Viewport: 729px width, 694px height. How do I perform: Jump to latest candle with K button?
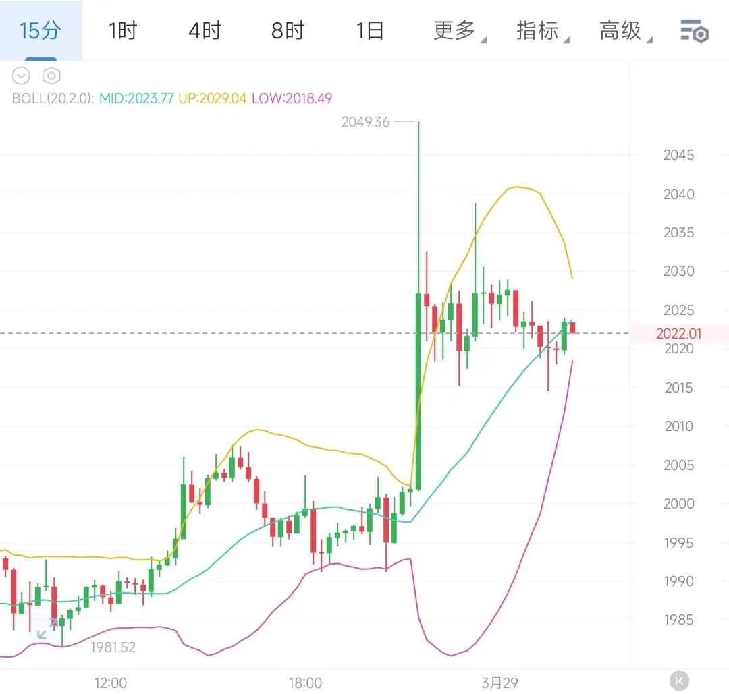pyautogui.click(x=679, y=681)
